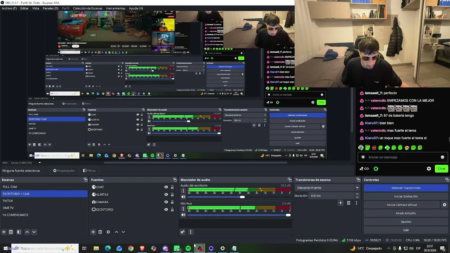Undock the Transiciones de escena panel

(358, 180)
